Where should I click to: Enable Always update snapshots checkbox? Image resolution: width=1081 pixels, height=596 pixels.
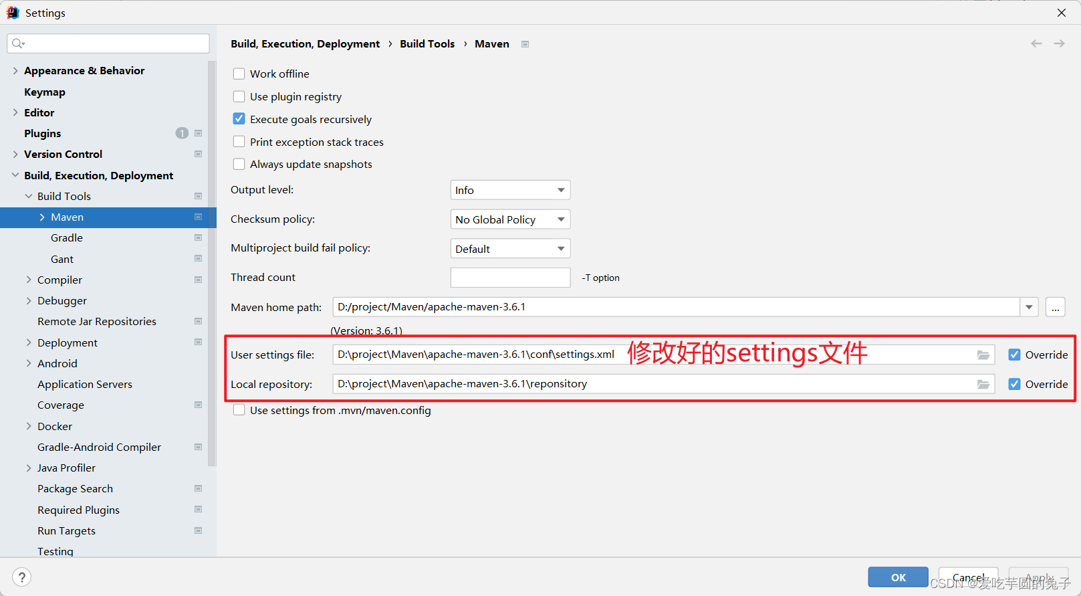pos(239,164)
